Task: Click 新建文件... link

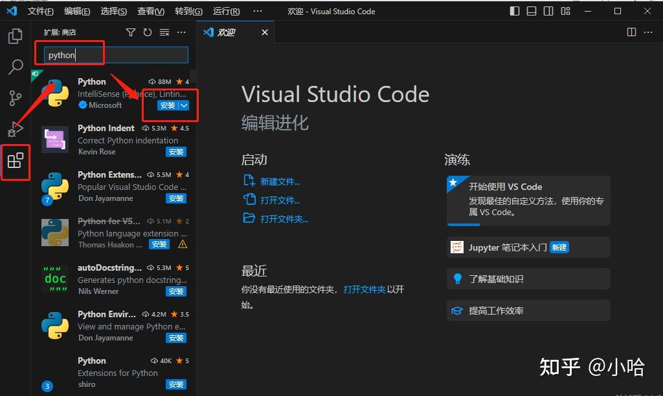Action: pyautogui.click(x=280, y=182)
